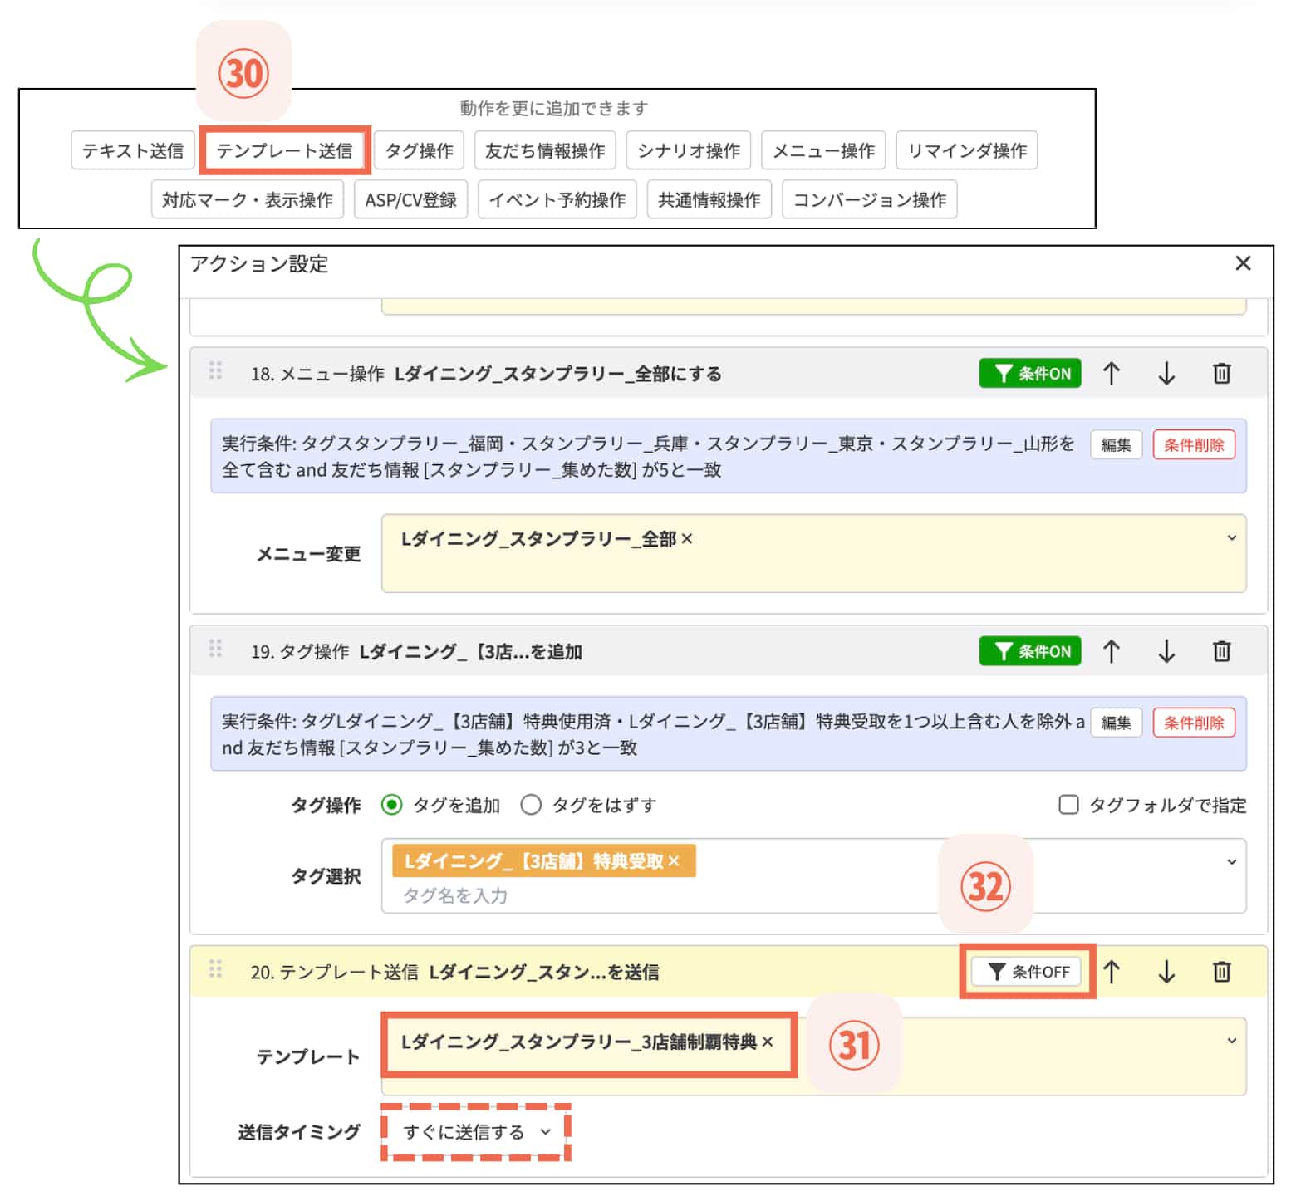Open the タグ選択 dropdown on action 19

(x=1232, y=862)
